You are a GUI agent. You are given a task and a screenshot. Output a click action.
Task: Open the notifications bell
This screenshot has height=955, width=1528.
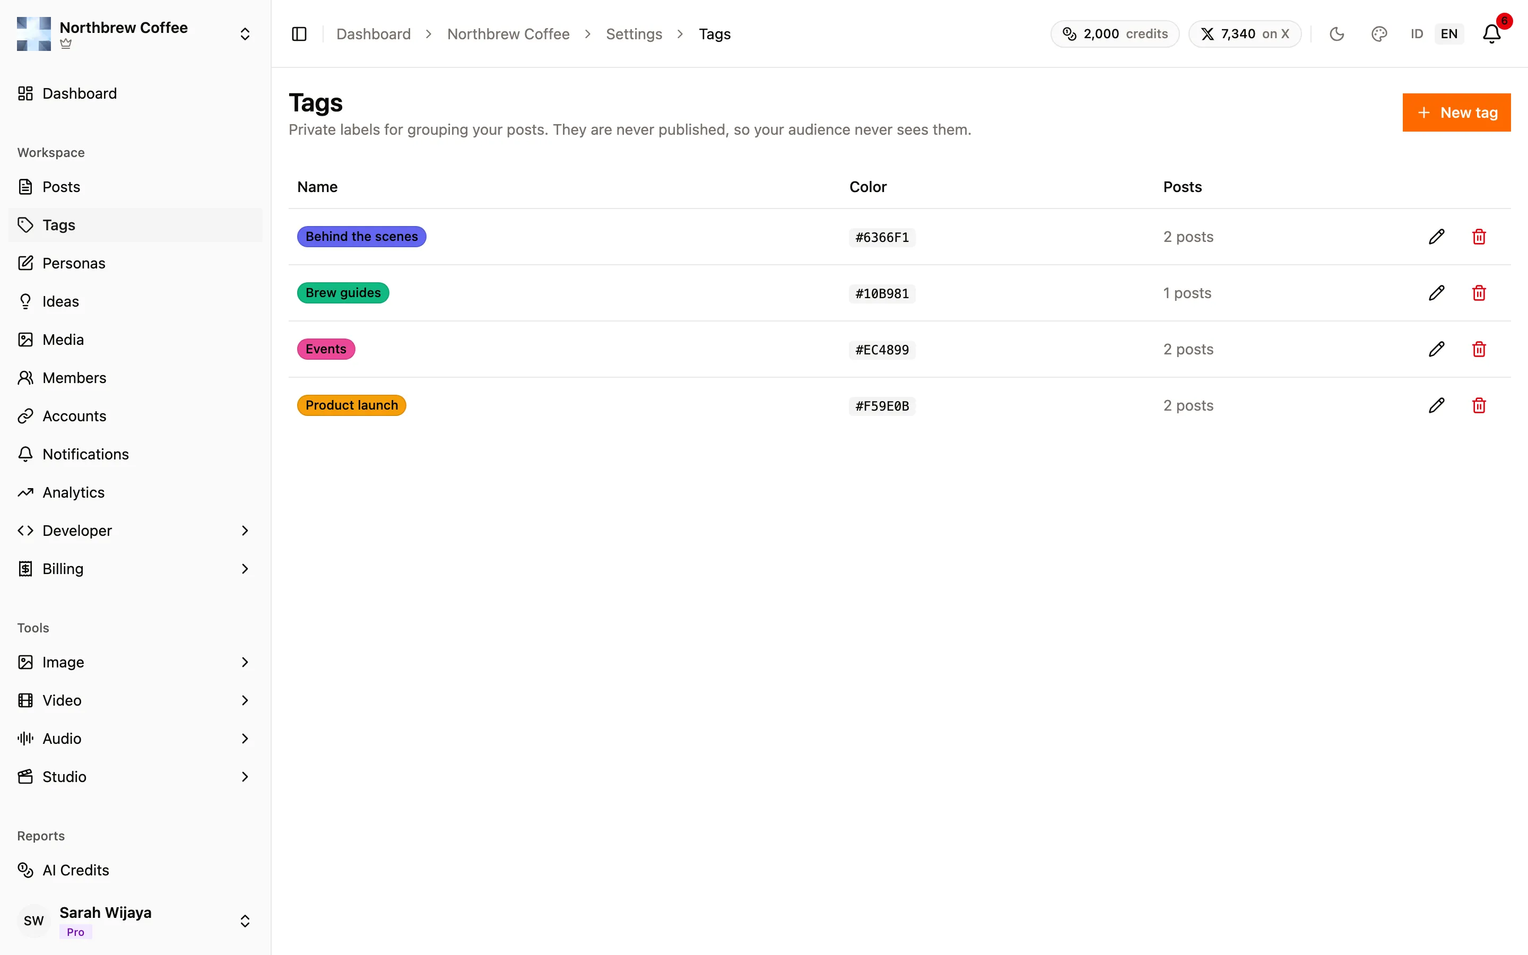click(x=1491, y=34)
